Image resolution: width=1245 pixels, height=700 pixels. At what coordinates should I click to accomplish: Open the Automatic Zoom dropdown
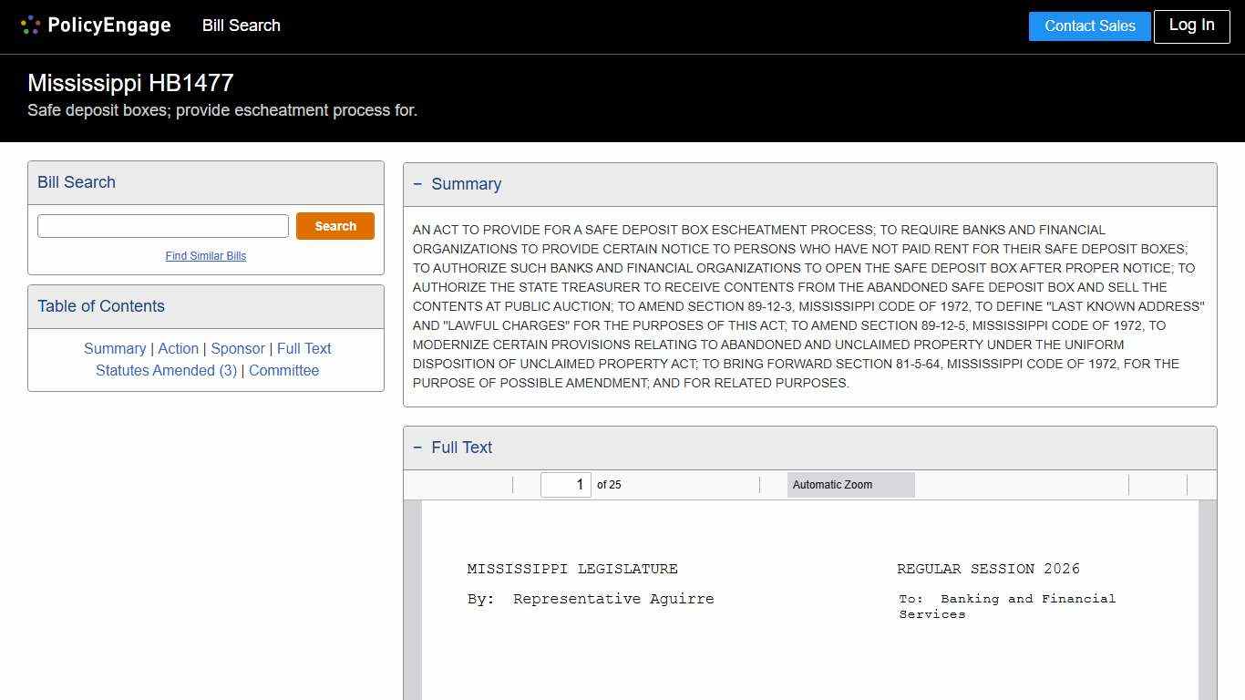pos(850,484)
